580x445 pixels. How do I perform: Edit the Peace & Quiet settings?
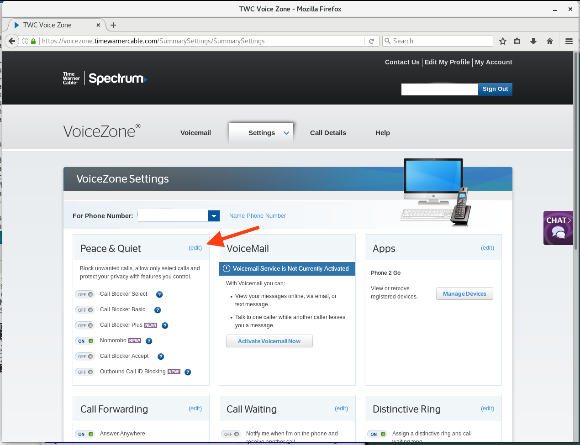tap(195, 248)
